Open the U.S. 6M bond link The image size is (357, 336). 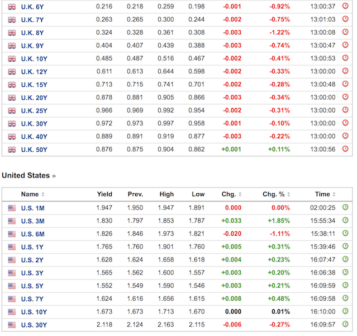point(33,234)
